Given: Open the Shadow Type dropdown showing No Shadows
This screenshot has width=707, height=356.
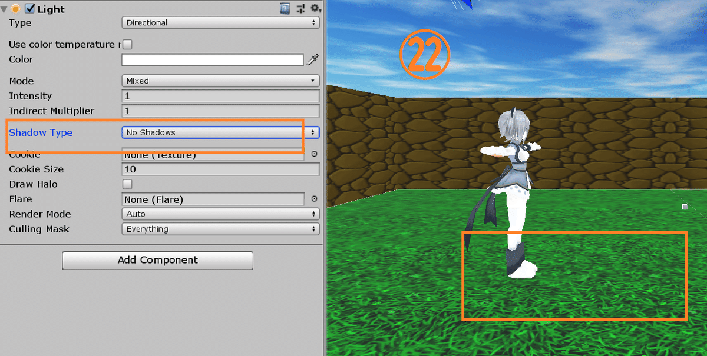Looking at the screenshot, I should pyautogui.click(x=220, y=132).
